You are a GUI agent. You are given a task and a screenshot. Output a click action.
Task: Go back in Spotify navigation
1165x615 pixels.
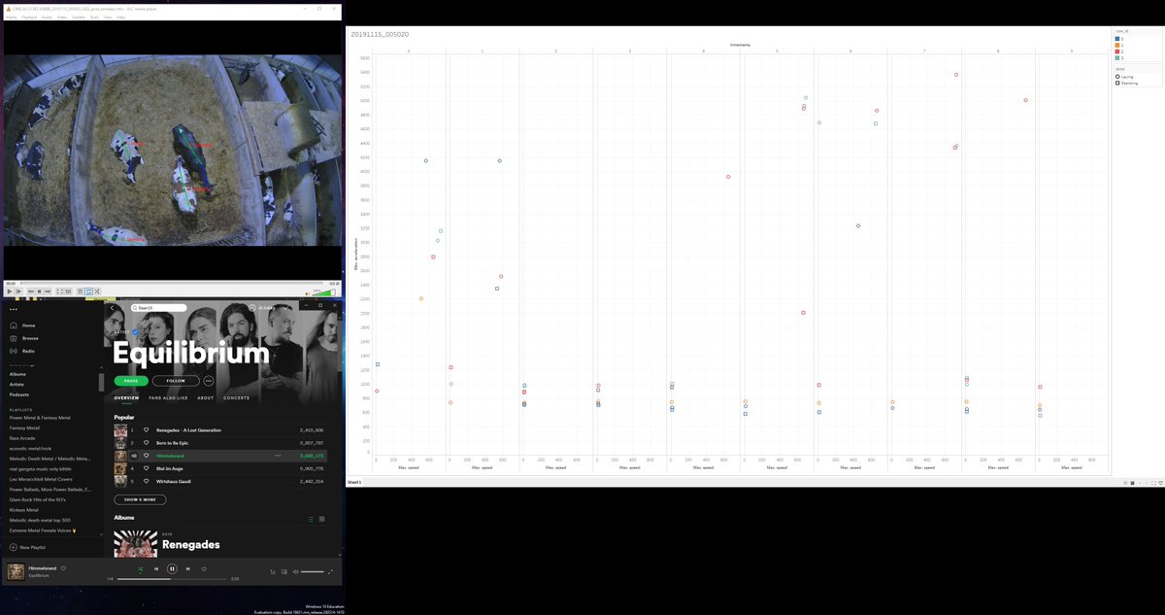point(113,308)
